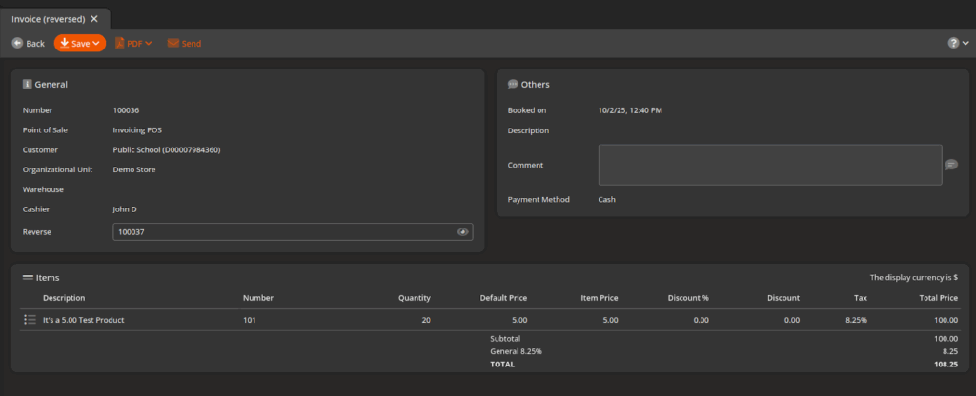Click the Send envelope icon
Image resolution: width=976 pixels, height=396 pixels.
coord(173,43)
